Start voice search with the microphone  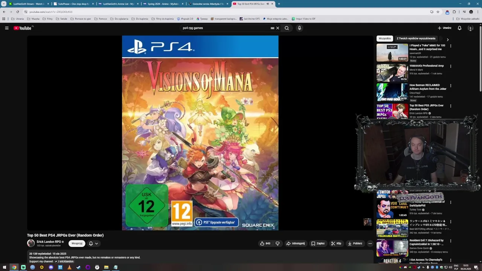click(x=299, y=28)
